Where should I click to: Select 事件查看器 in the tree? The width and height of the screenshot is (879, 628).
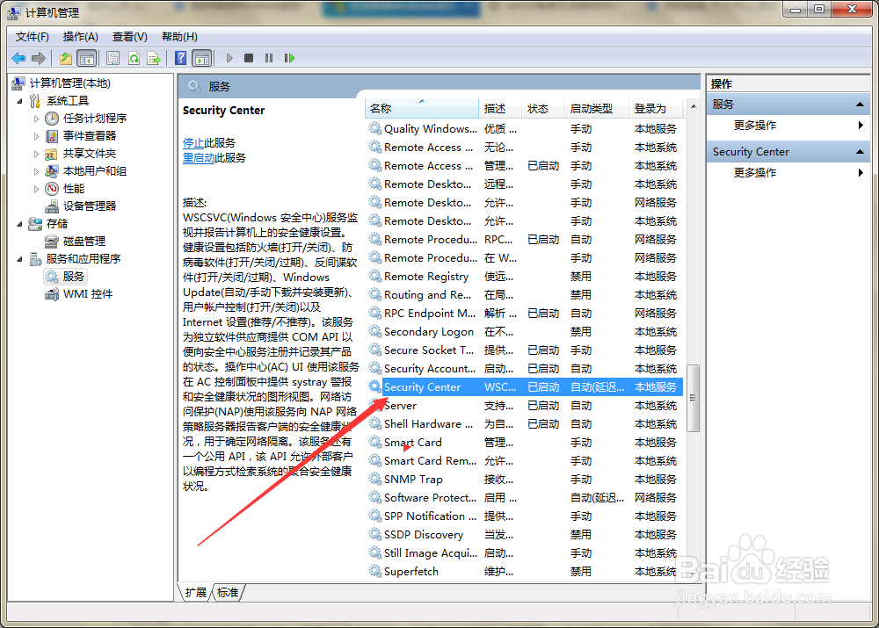(x=89, y=135)
